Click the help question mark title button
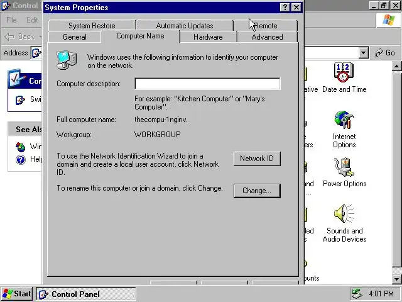 (x=285, y=7)
